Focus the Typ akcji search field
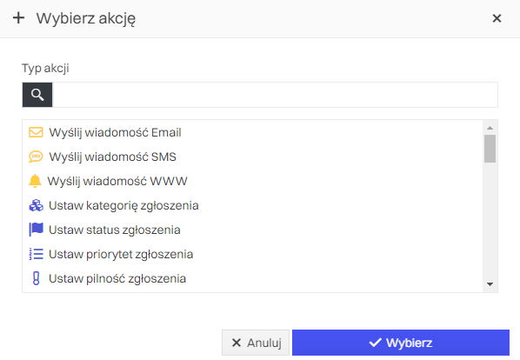Screen dimensions: 520x360 pyautogui.click(x=275, y=95)
